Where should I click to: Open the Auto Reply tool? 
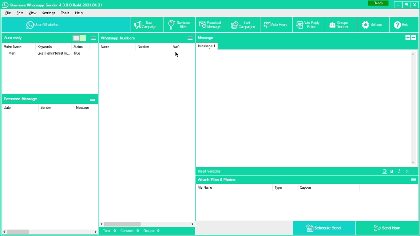point(276,25)
